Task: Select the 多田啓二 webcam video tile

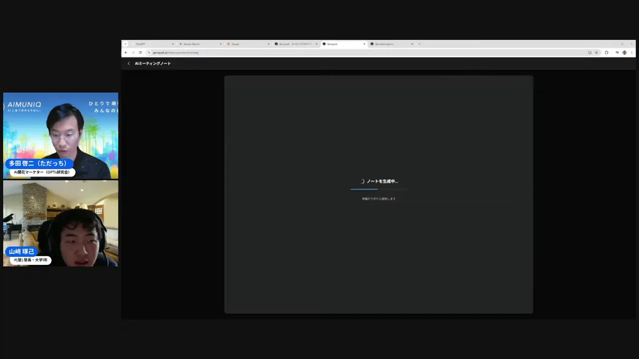Action: (61, 136)
